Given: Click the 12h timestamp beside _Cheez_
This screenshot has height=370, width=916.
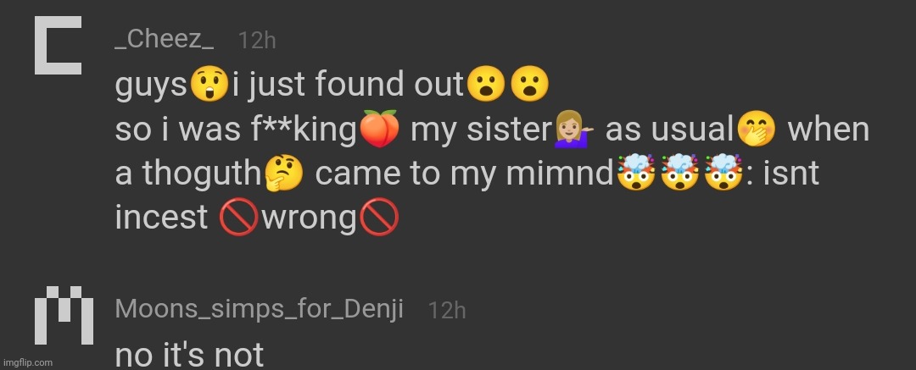Looking at the screenshot, I should click(257, 41).
